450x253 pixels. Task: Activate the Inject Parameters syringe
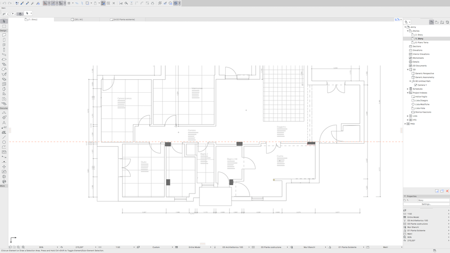point(27,3)
